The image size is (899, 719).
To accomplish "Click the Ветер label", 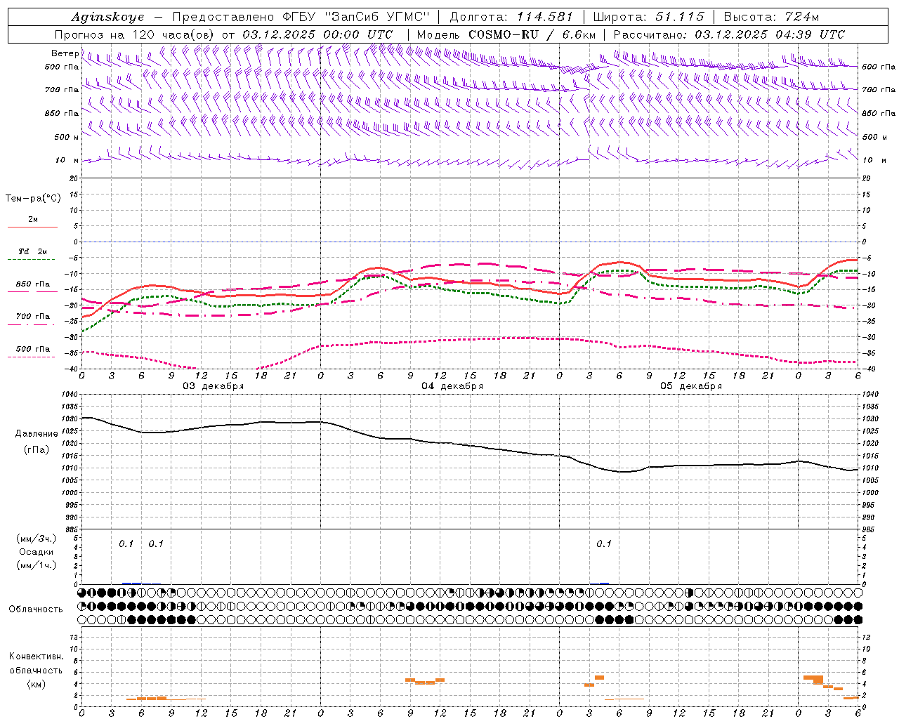I will click(x=65, y=53).
